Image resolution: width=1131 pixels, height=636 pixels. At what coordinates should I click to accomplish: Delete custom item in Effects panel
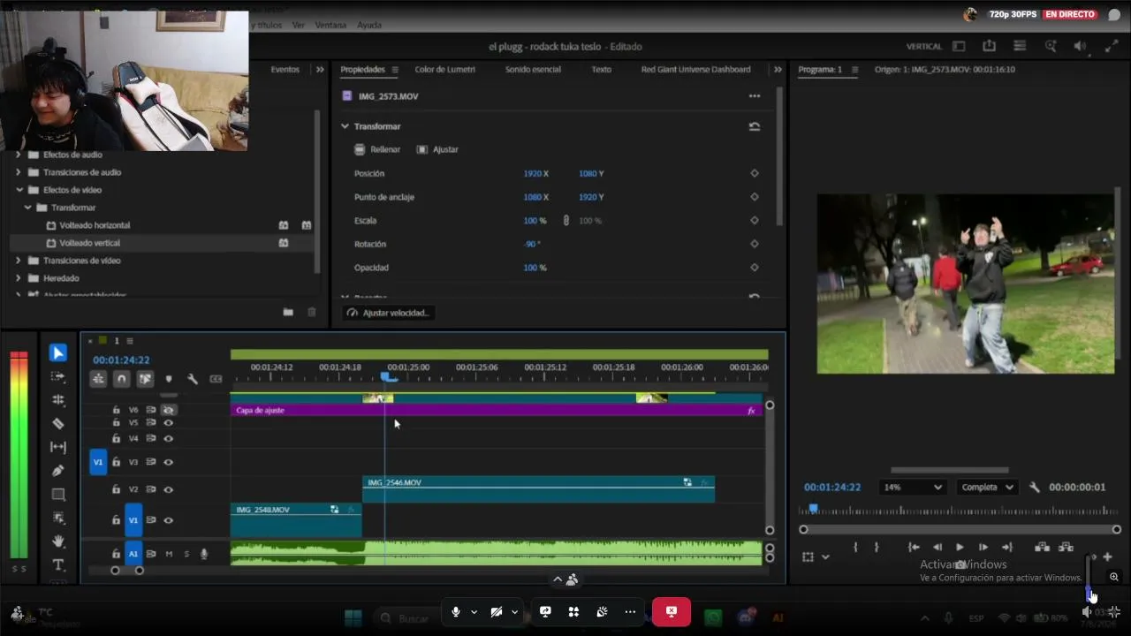[x=311, y=312]
